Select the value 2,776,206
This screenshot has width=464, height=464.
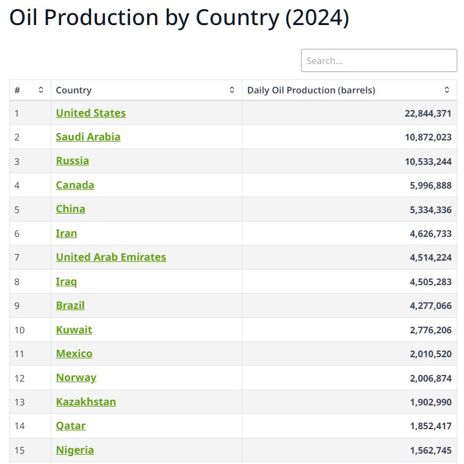tap(430, 330)
